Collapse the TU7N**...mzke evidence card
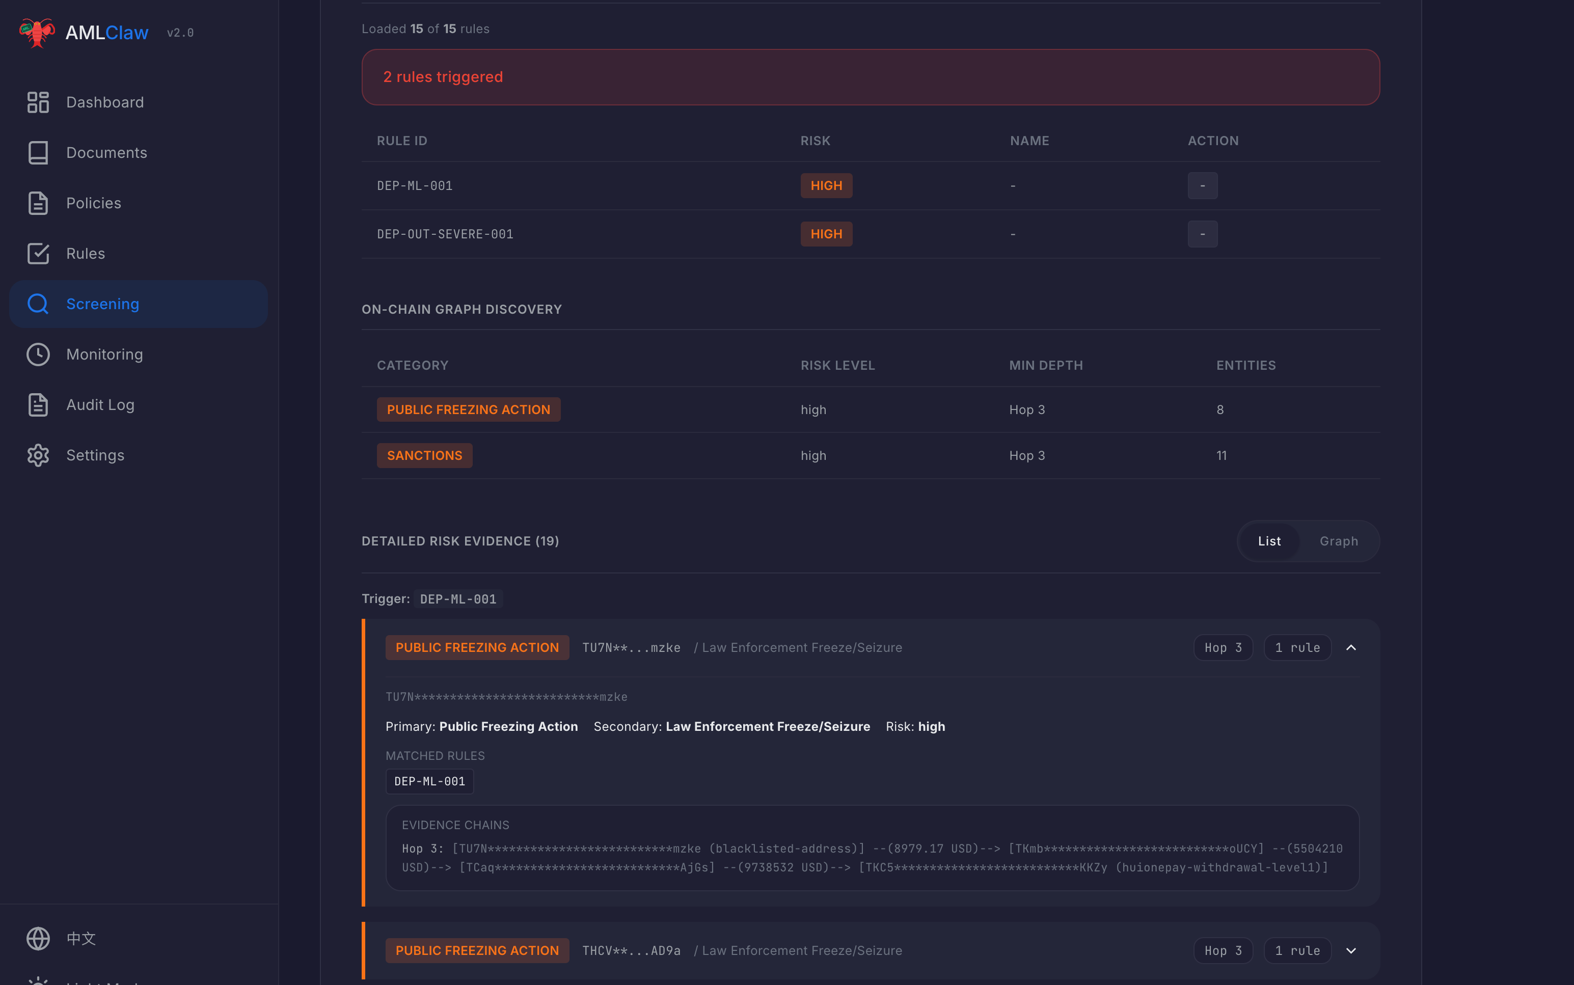Image resolution: width=1574 pixels, height=985 pixels. coord(1350,647)
